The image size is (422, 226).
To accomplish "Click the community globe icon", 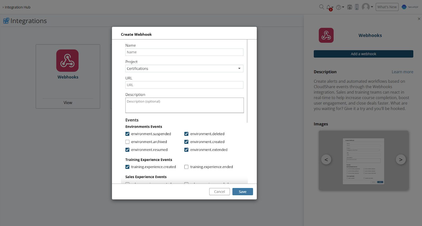I will click(350, 7).
